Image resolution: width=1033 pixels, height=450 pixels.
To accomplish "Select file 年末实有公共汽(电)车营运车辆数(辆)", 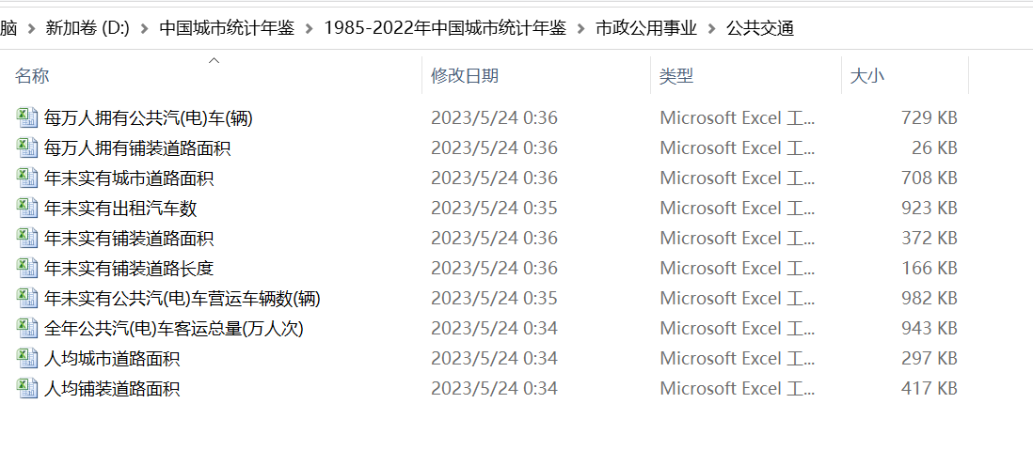I will coord(183,298).
